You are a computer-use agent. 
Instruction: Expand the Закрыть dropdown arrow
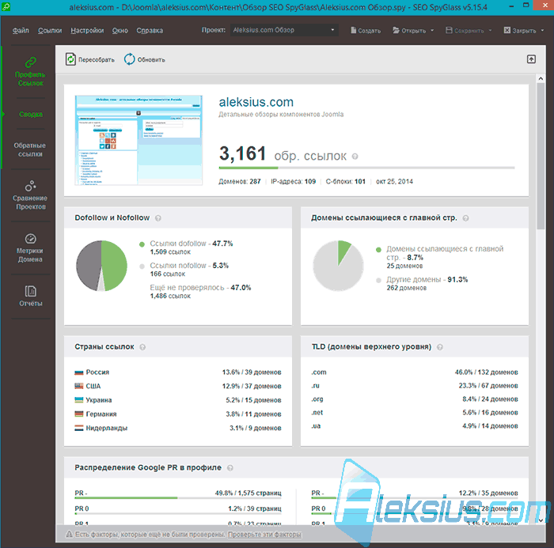pyautogui.click(x=542, y=30)
